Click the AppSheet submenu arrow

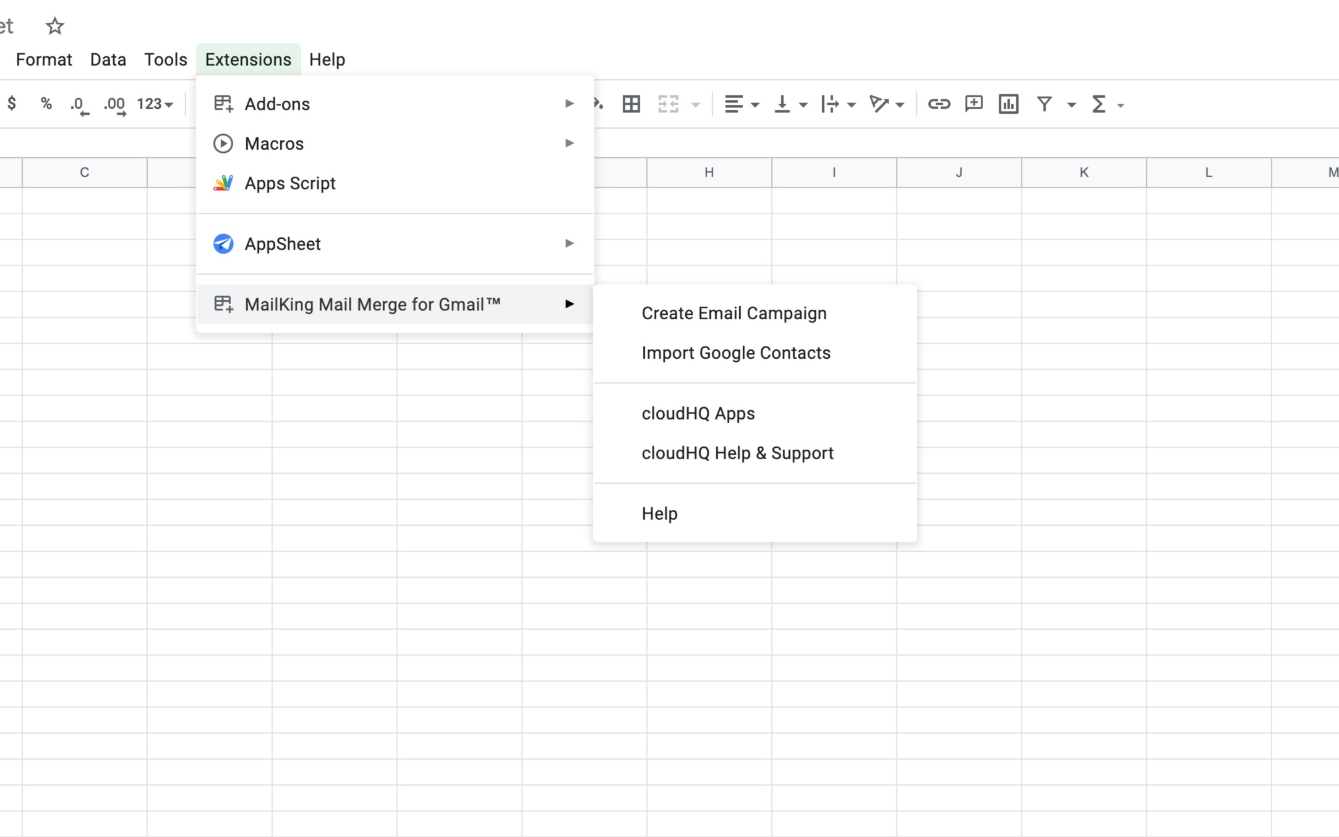coord(570,243)
